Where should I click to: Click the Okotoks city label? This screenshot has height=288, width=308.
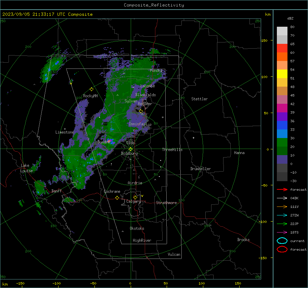[x=137, y=228]
